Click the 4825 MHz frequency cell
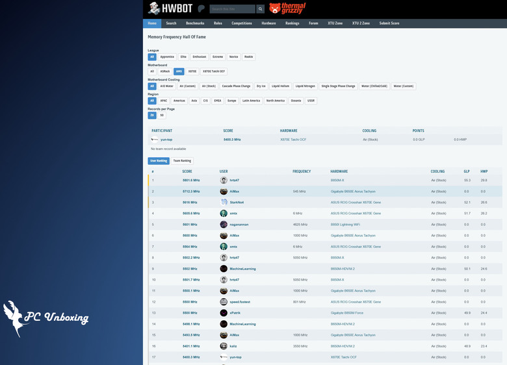The width and height of the screenshot is (507, 365). pyautogui.click(x=300, y=225)
